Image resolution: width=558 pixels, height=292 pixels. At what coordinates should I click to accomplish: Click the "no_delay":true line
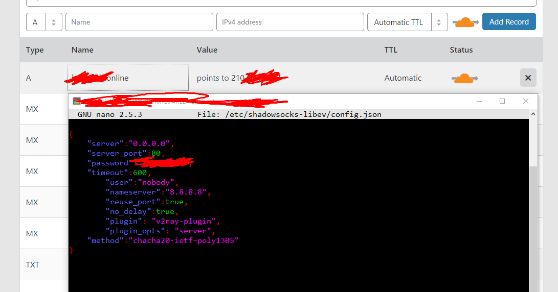pyautogui.click(x=142, y=211)
